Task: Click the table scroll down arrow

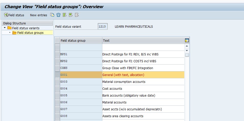Action: (187, 51)
